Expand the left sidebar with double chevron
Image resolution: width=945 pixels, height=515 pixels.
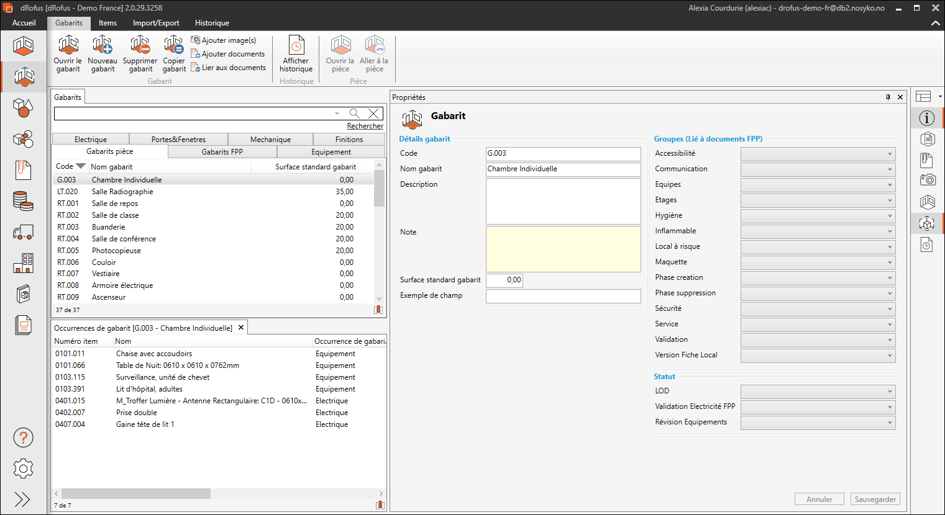click(x=23, y=499)
